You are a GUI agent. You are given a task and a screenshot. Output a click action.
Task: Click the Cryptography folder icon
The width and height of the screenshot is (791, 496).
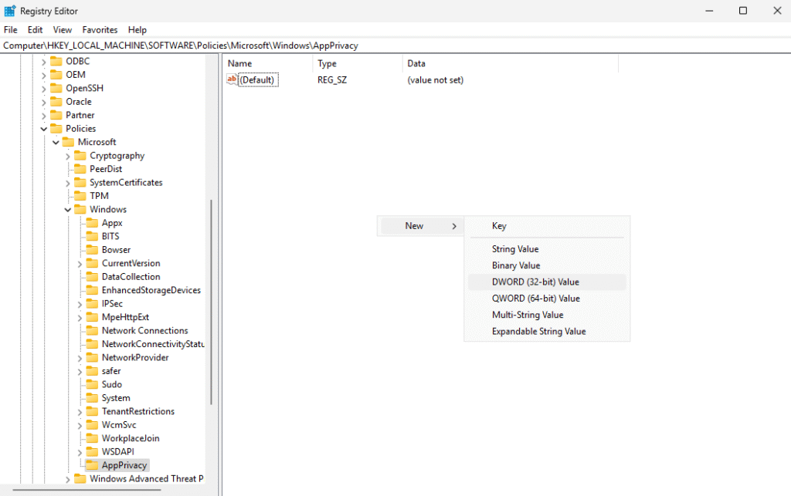80,156
